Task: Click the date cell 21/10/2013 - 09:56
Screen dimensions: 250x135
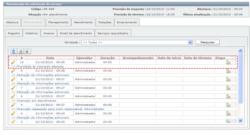Action: coord(50,62)
